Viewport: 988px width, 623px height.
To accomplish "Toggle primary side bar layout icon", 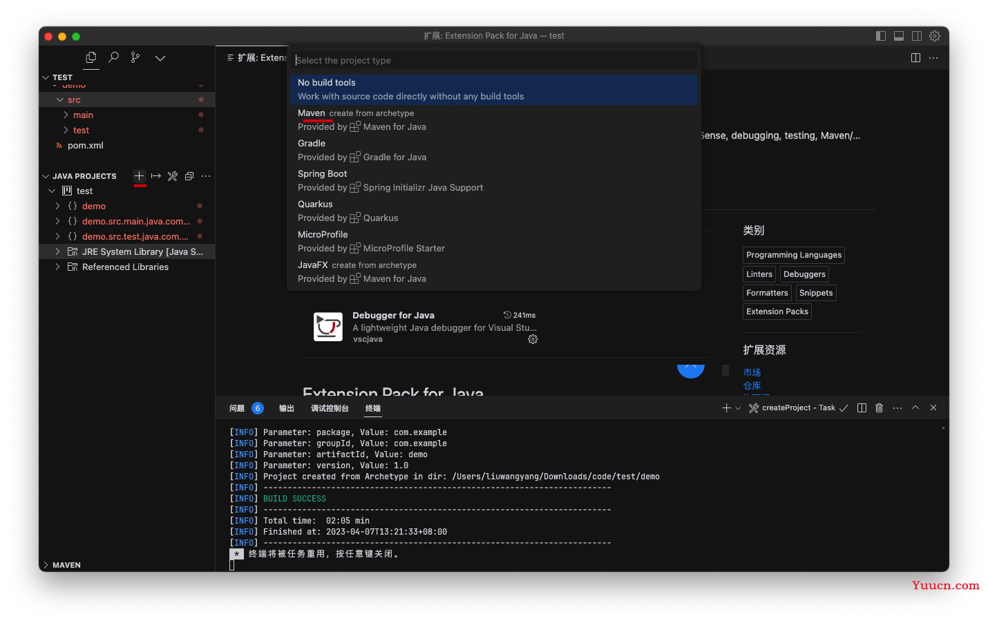I will coord(881,36).
